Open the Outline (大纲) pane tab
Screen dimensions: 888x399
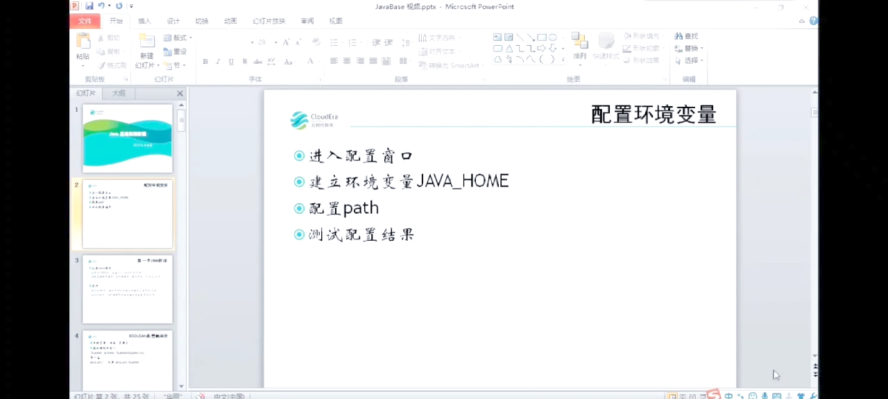coord(119,94)
